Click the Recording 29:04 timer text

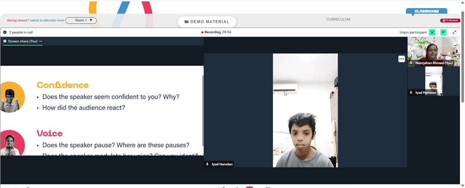pos(218,32)
